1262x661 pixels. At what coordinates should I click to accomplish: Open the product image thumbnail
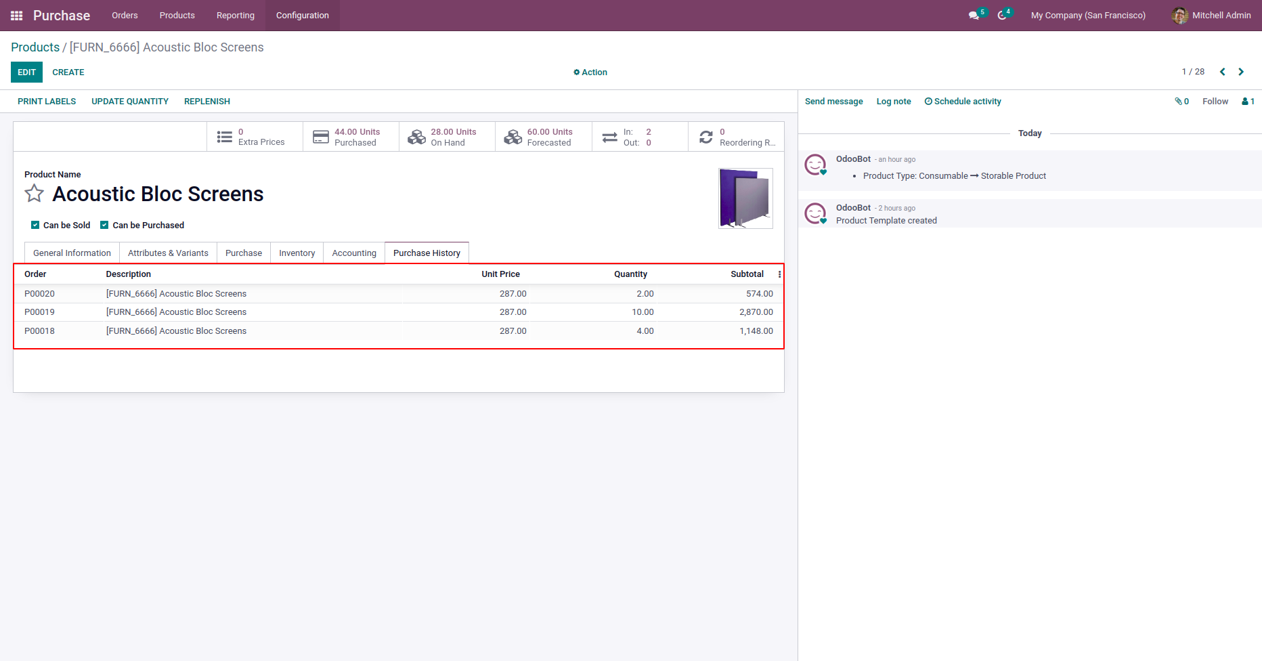coord(745,198)
